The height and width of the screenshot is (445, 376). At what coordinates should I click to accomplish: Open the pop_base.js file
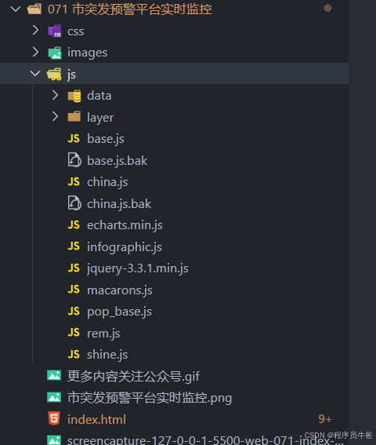click(119, 312)
